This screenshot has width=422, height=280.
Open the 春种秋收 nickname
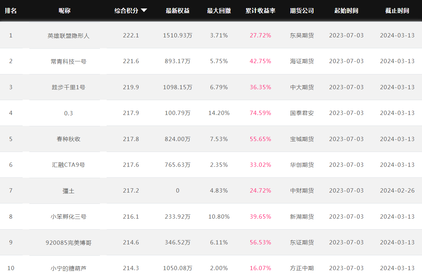tap(69, 139)
